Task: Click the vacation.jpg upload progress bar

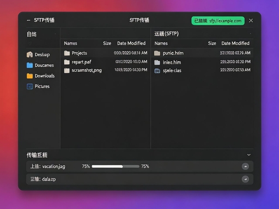Action: point(116,167)
